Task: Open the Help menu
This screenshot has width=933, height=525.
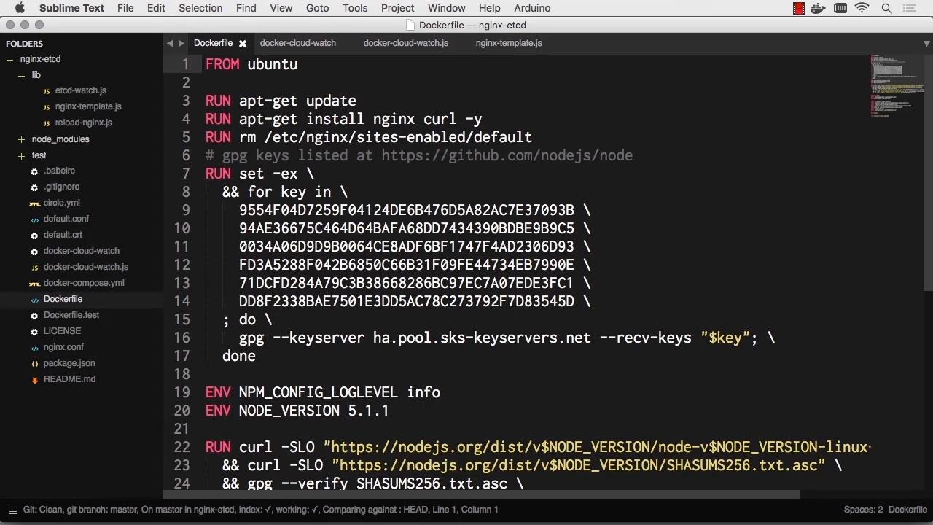Action: [x=490, y=8]
